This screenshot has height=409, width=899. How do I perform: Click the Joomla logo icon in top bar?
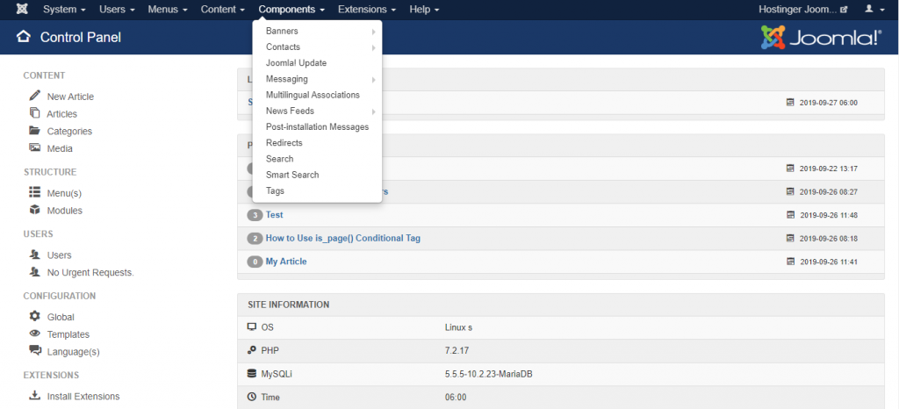tap(22, 9)
